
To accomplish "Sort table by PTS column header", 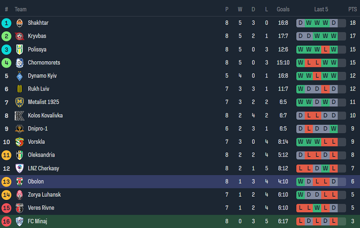I will pos(352,9).
